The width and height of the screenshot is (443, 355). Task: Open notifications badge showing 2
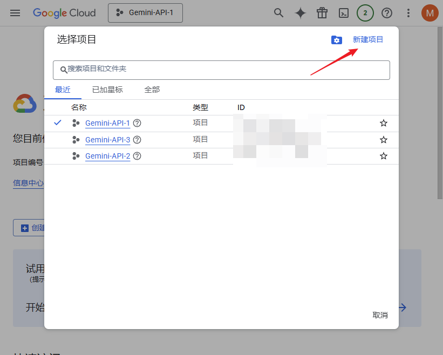click(x=365, y=13)
